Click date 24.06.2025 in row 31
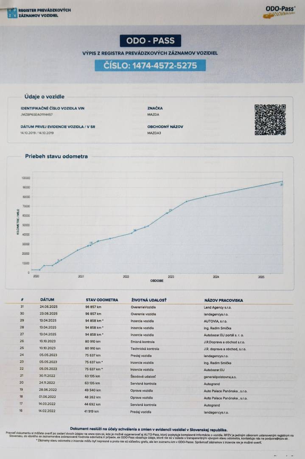The height and width of the screenshot is (459, 305). tap(48, 307)
